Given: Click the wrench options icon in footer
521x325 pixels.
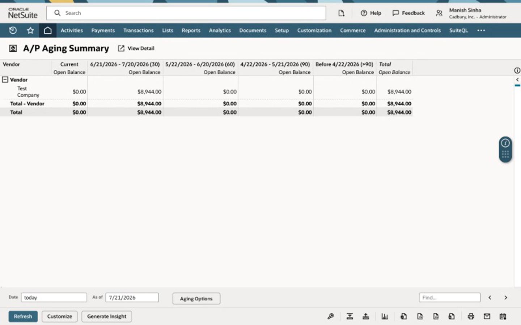Looking at the screenshot, I should click(331, 316).
